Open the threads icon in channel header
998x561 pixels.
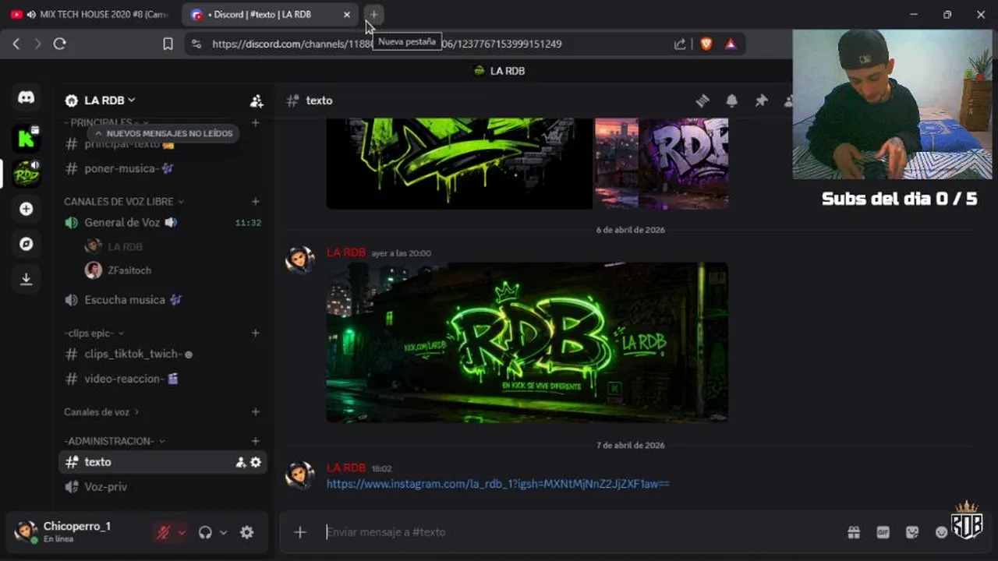(702, 101)
